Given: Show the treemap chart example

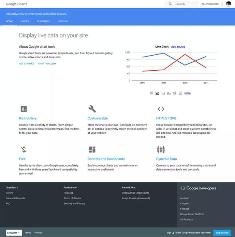Looking at the screenshot, I should pyautogui.click(x=175, y=93).
